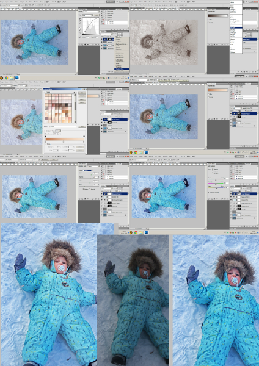
Task: Choose highlighted Gradient Map entry in context menu
Action: 122,69
